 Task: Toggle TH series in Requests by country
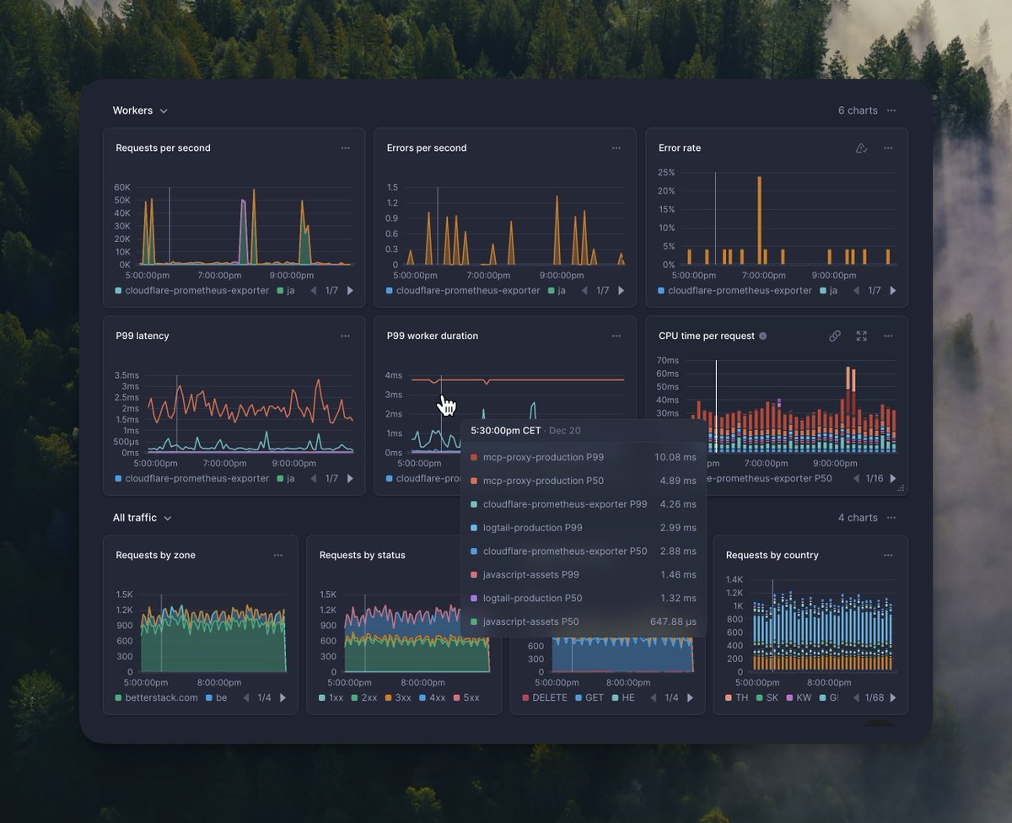pyautogui.click(x=737, y=697)
